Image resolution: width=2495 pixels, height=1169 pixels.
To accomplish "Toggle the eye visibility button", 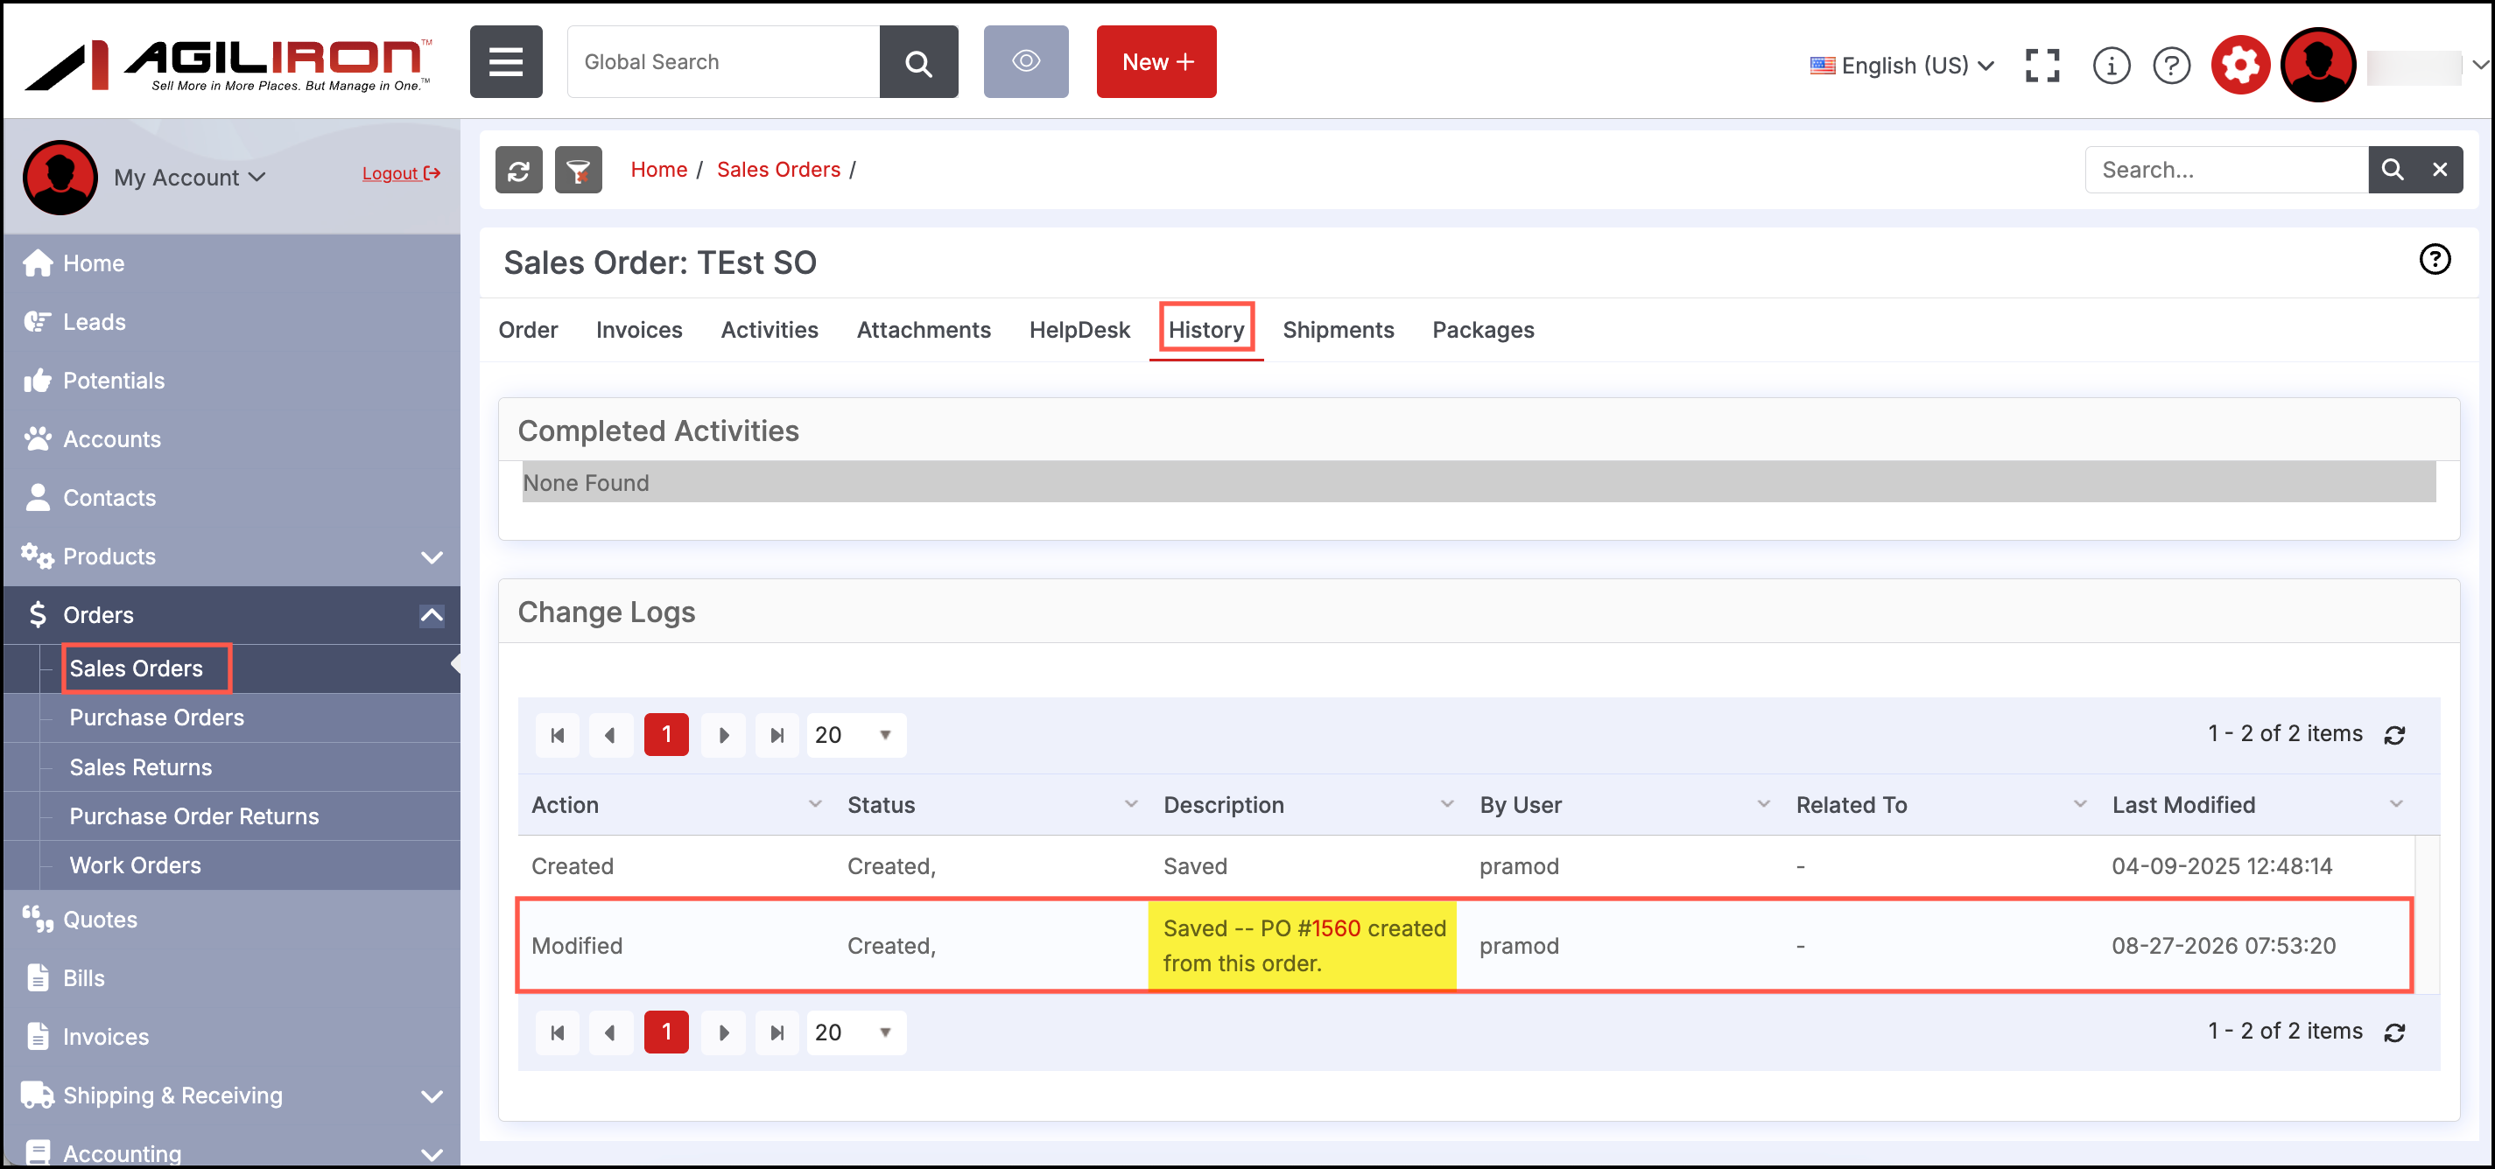I will pyautogui.click(x=1026, y=62).
